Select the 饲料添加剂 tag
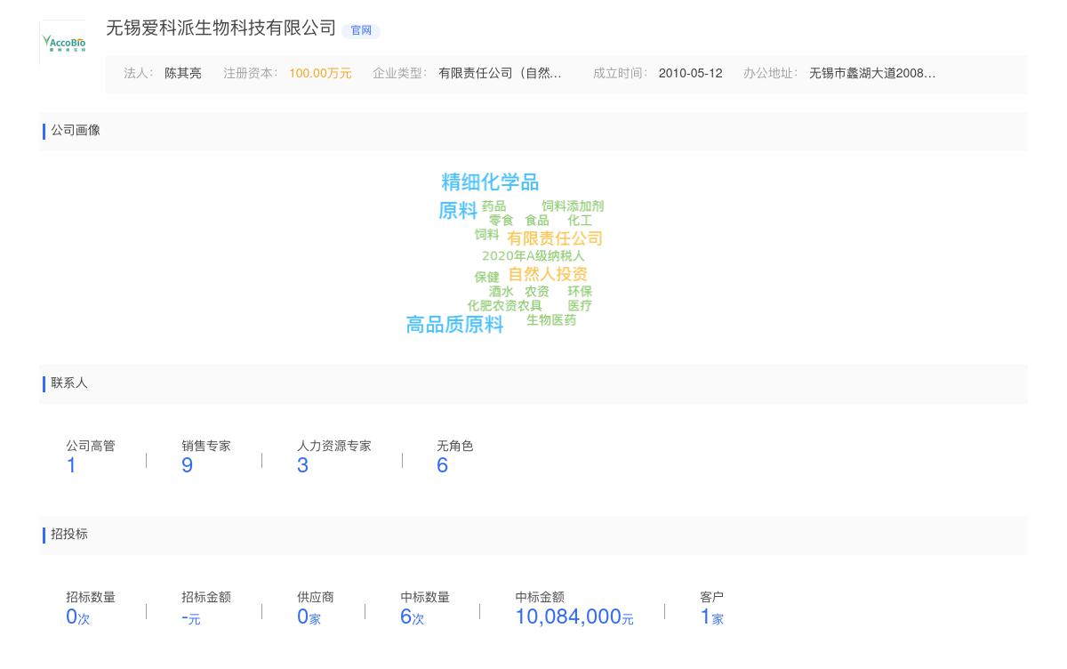The width and height of the screenshot is (1067, 669). pyautogui.click(x=573, y=206)
